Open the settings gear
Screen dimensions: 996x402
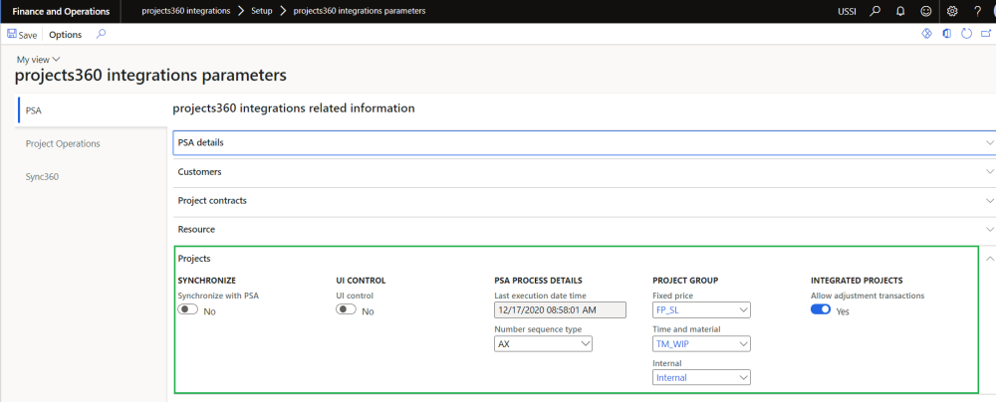tap(952, 11)
